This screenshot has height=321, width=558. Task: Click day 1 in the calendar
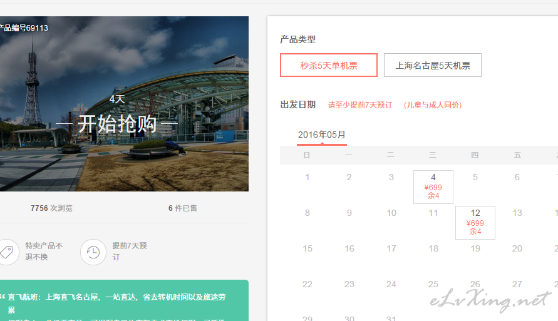[x=307, y=177]
